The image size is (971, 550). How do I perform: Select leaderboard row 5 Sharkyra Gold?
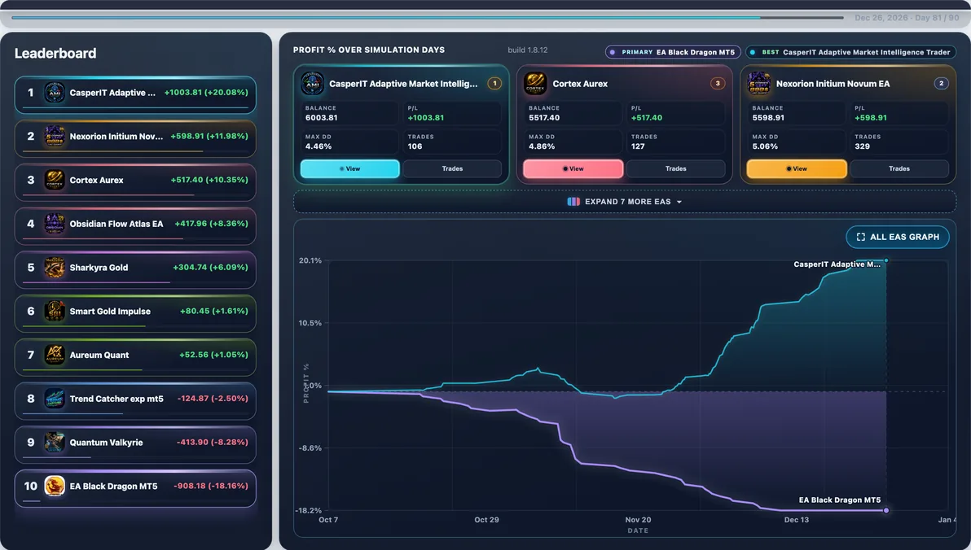pyautogui.click(x=135, y=270)
